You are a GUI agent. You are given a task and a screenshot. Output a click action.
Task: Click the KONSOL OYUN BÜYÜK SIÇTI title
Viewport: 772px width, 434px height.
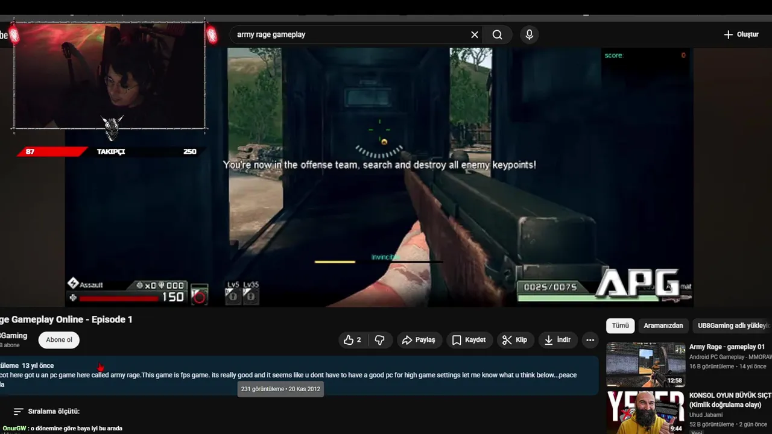730,400
